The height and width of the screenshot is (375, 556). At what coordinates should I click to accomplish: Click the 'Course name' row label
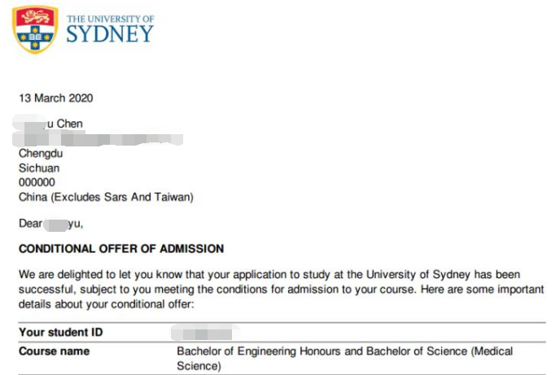(x=54, y=351)
